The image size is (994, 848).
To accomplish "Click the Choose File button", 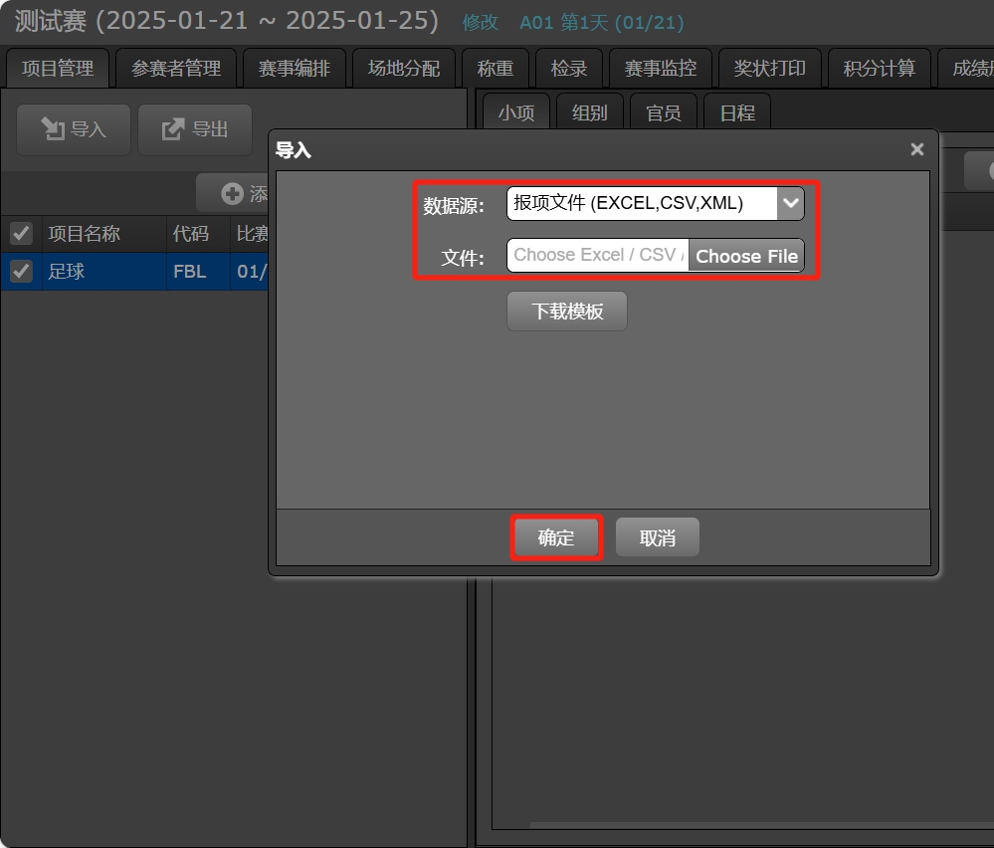I will click(x=746, y=256).
